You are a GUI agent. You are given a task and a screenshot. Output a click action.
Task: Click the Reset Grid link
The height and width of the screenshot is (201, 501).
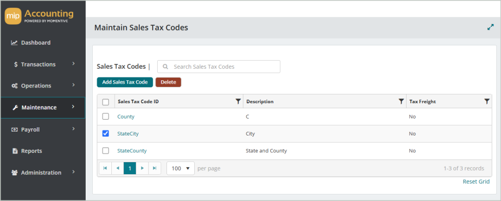tap(476, 181)
